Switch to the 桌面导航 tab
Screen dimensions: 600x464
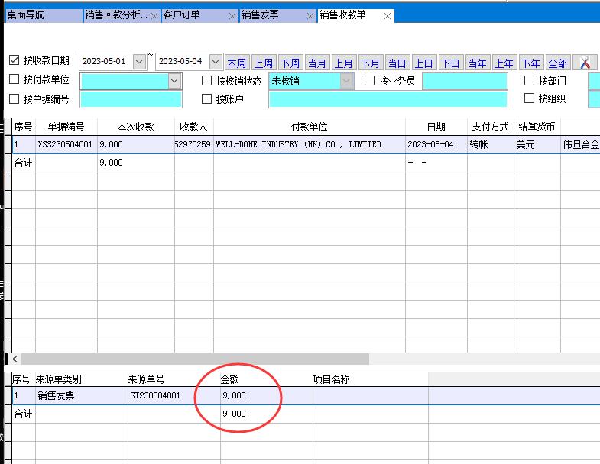pos(29,15)
